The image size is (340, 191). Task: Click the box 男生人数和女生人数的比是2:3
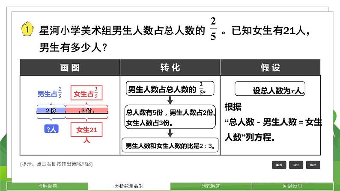tap(170, 145)
